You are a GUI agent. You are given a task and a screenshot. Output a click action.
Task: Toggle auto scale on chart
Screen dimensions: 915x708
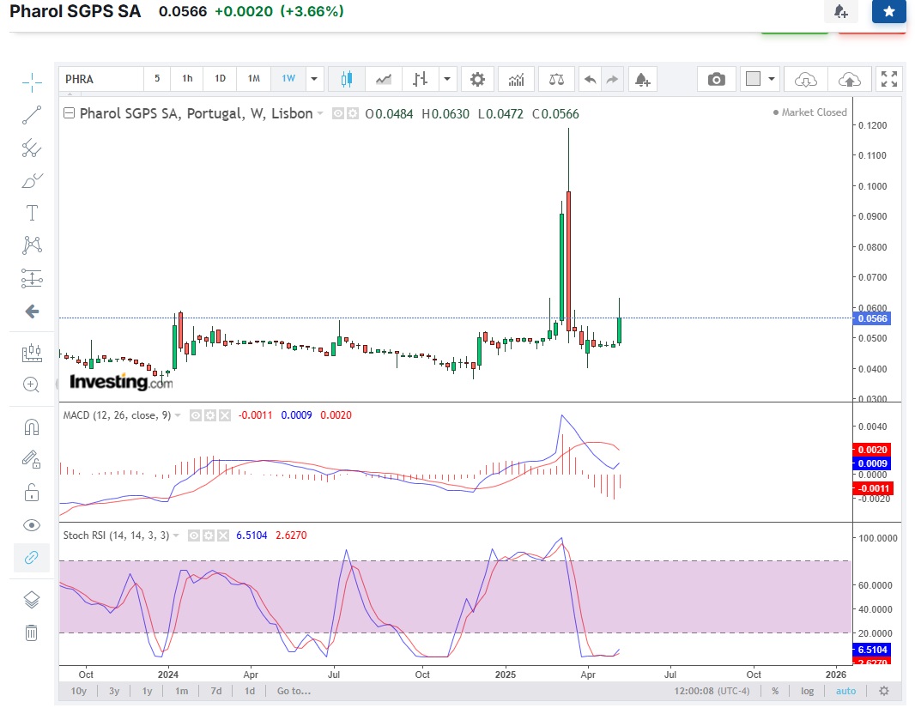pos(845,691)
